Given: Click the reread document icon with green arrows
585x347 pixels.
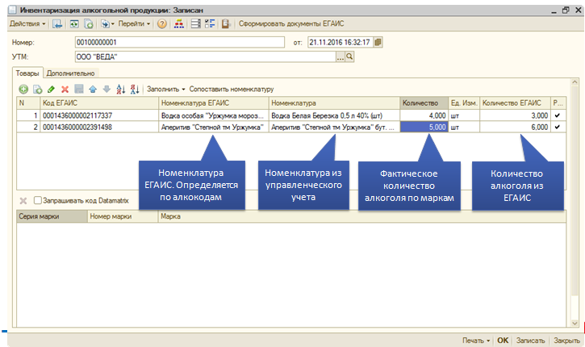Looking at the screenshot, I should pyautogui.click(x=74, y=24).
